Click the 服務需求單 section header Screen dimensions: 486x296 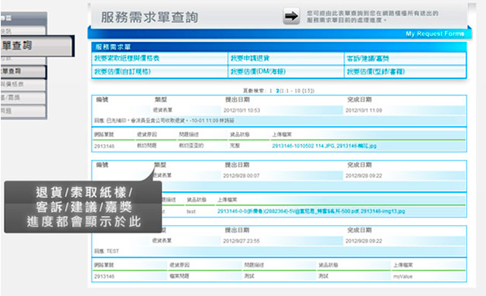pyautogui.click(x=113, y=46)
